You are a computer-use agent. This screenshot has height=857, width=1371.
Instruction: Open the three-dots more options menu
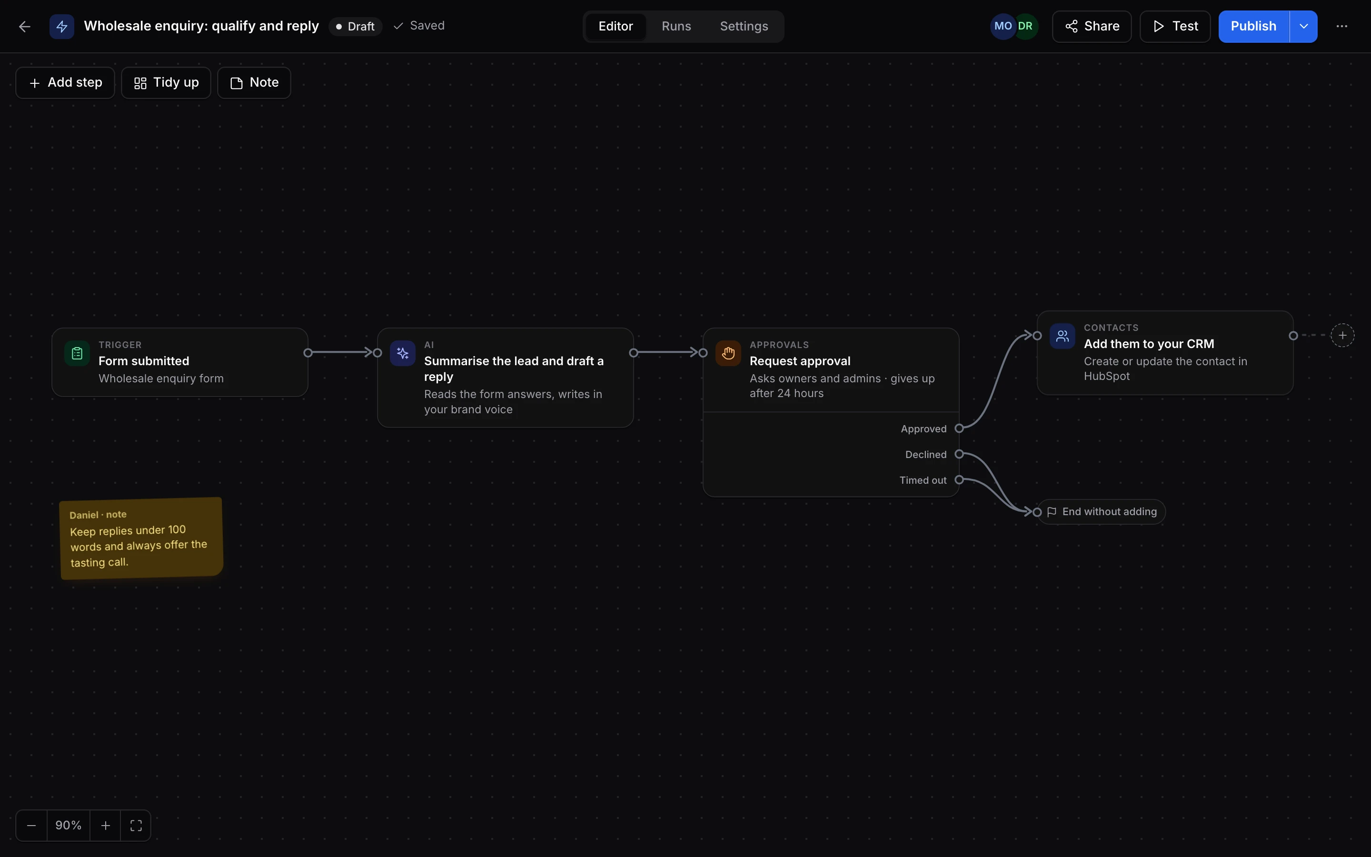1341,27
